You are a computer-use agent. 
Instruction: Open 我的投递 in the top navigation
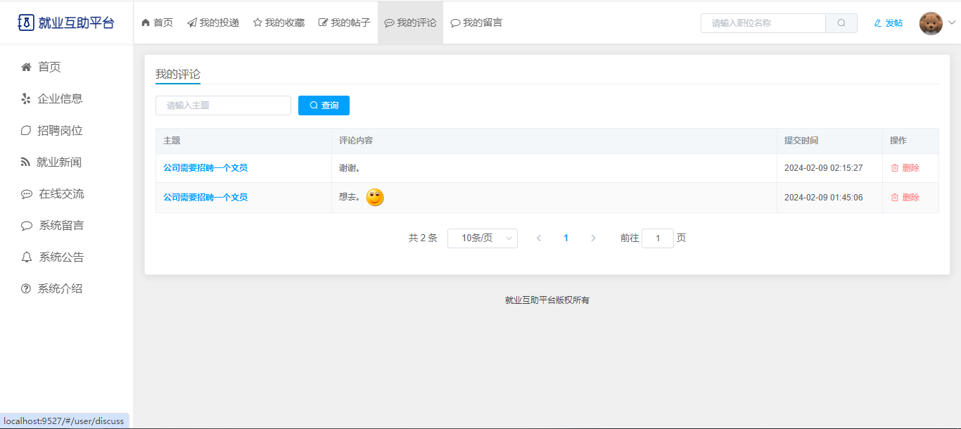213,23
